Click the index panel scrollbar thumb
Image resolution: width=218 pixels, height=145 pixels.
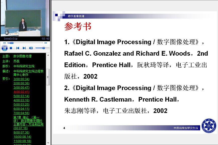(x=48, y=77)
